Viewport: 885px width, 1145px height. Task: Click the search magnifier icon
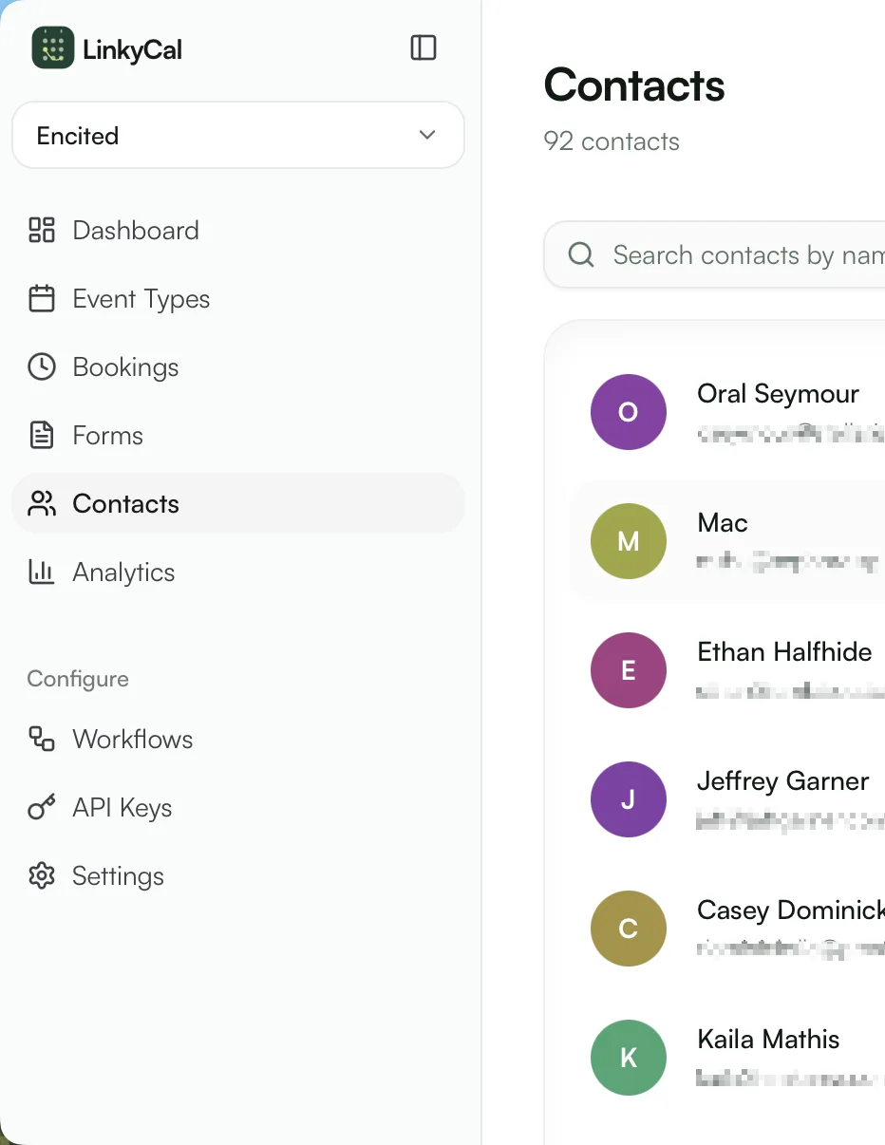(581, 254)
